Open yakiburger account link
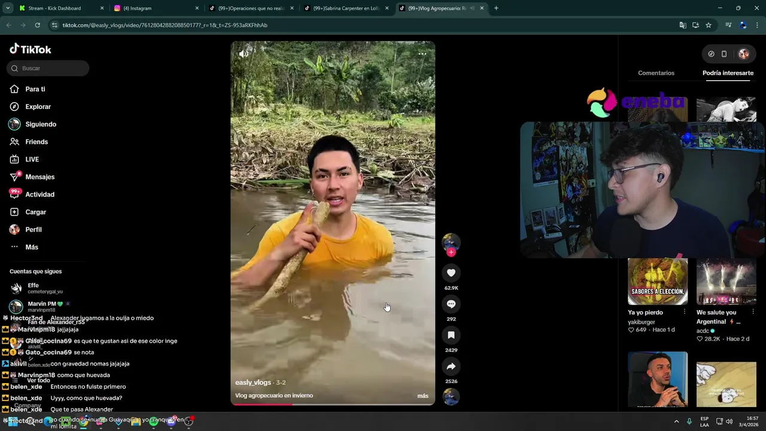The width and height of the screenshot is (766, 431). point(642,322)
